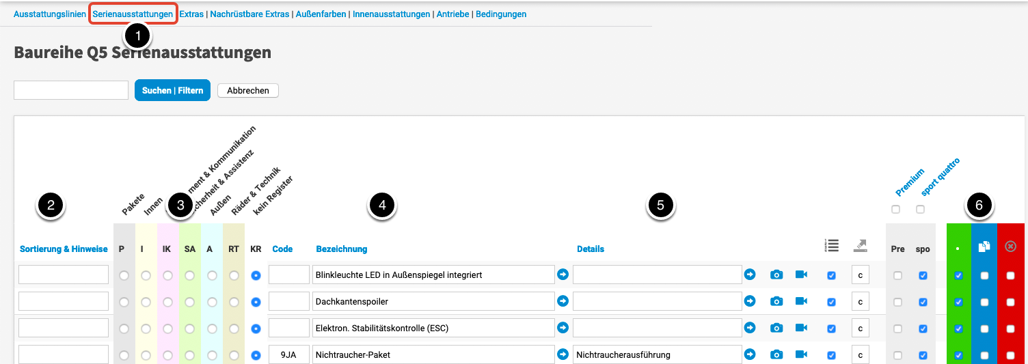This screenshot has height=364, width=1028.
Task: Click arrow icon after Nichtraucherausführung details field
Action: tap(750, 354)
